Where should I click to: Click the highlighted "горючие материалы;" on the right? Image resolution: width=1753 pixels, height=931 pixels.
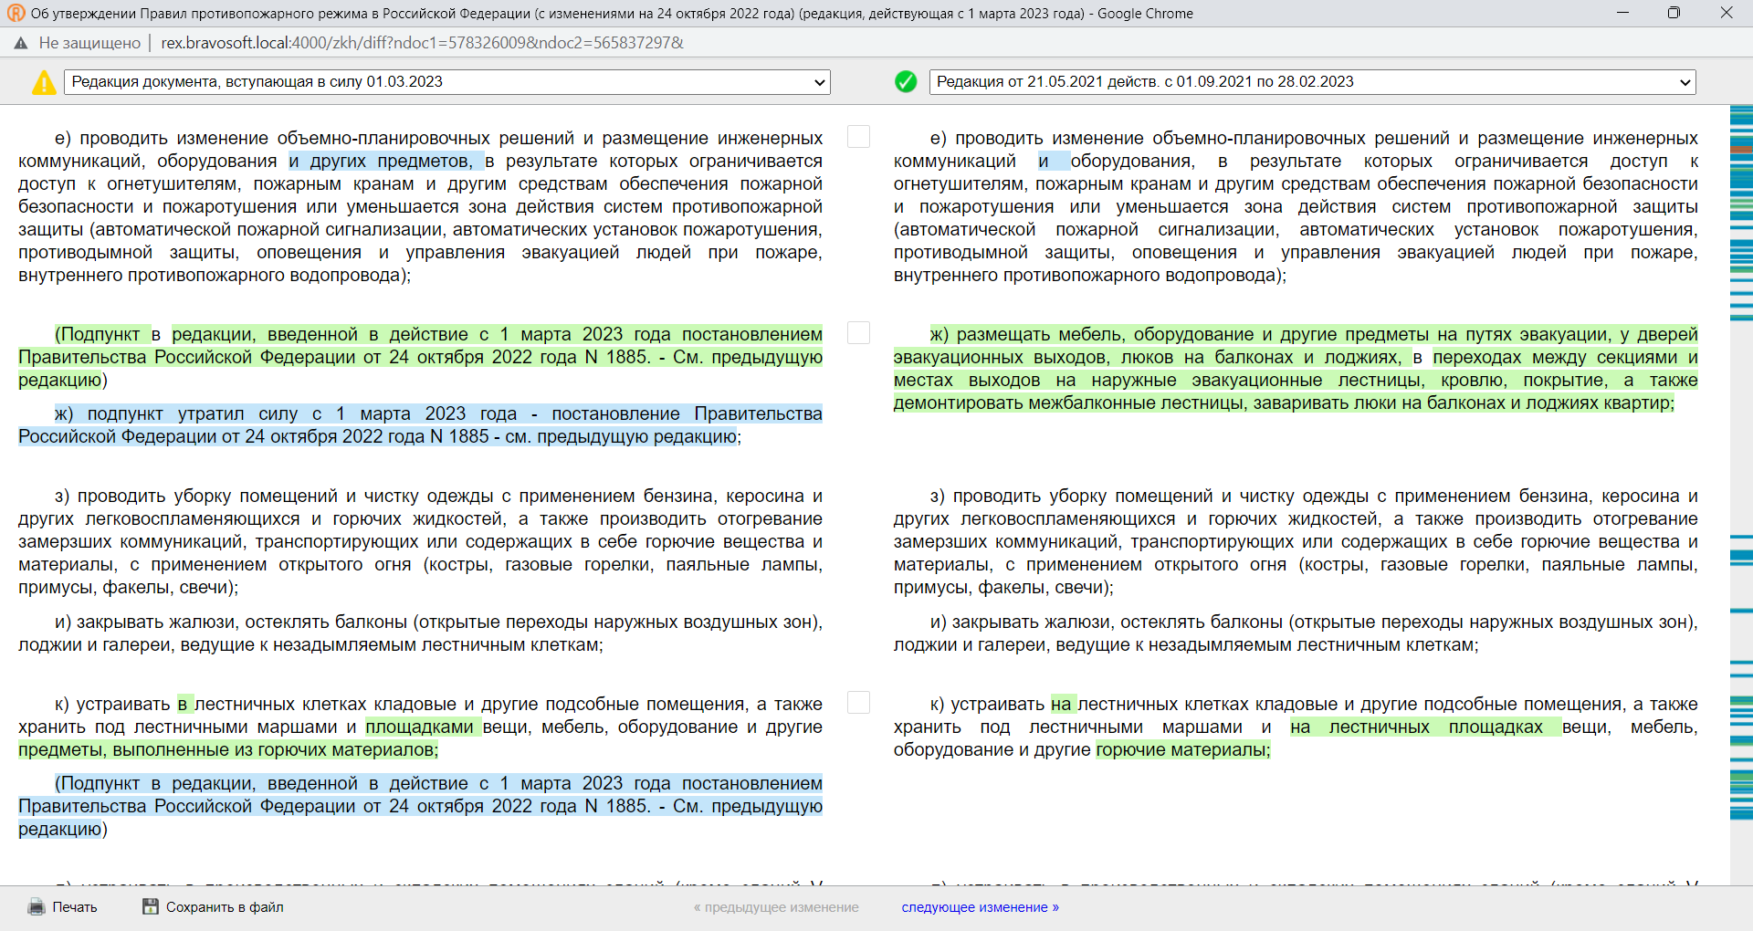click(x=1183, y=750)
